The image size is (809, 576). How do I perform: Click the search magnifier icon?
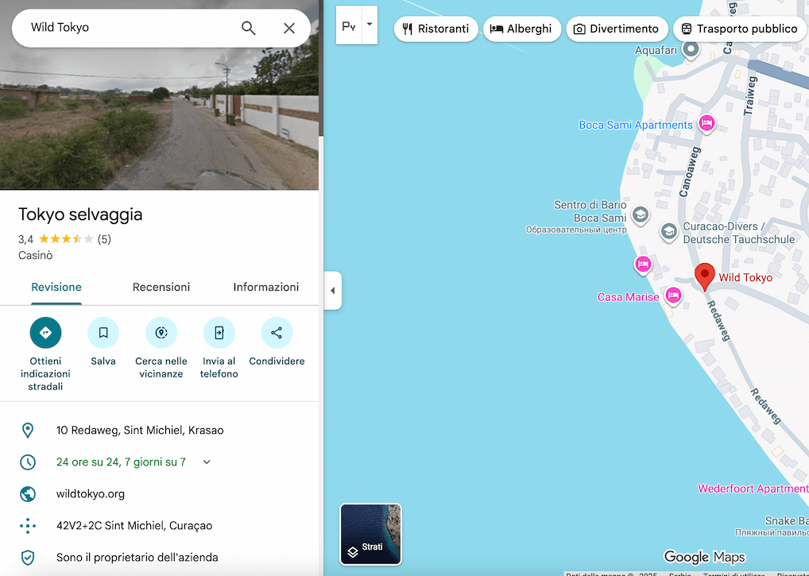coord(248,28)
